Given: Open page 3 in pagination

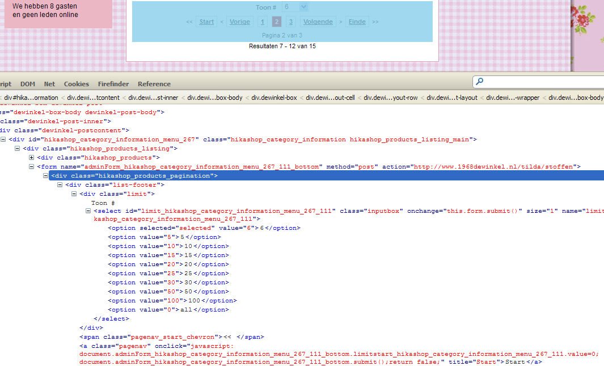Looking at the screenshot, I should click(x=291, y=22).
